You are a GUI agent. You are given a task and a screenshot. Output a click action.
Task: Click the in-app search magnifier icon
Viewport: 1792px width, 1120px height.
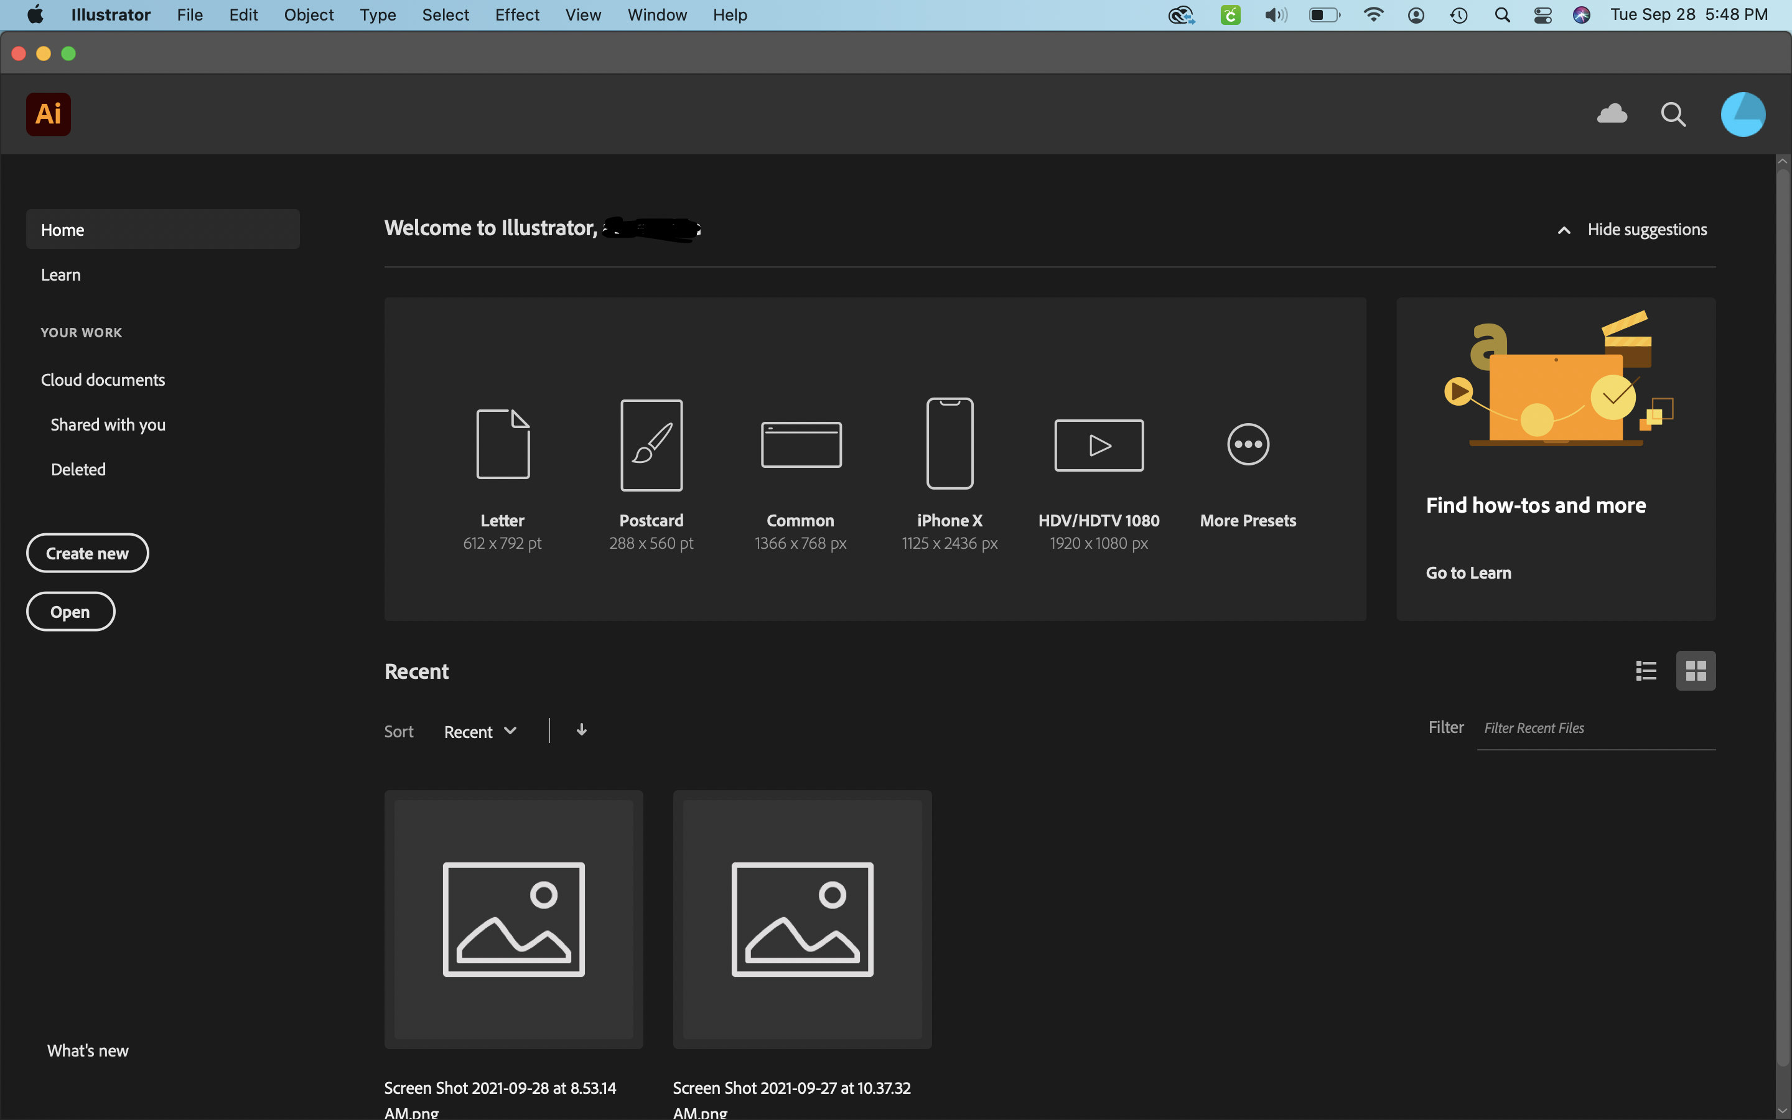click(x=1673, y=114)
